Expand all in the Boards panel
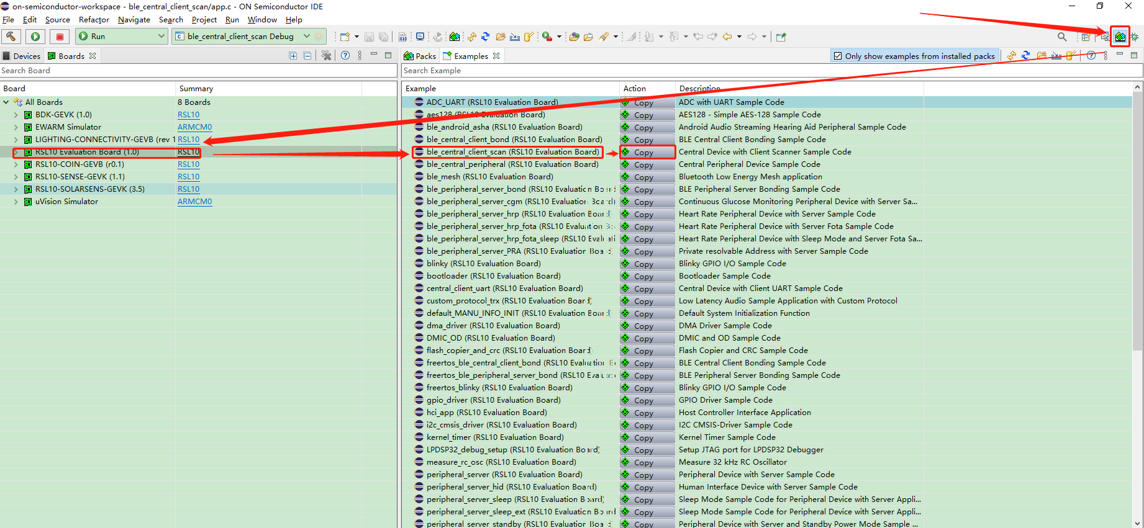This screenshot has height=528, width=1144. (293, 56)
